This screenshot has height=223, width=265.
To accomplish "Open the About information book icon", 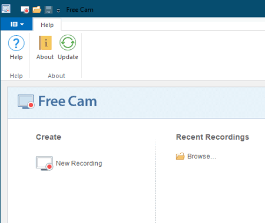I will click(45, 48).
